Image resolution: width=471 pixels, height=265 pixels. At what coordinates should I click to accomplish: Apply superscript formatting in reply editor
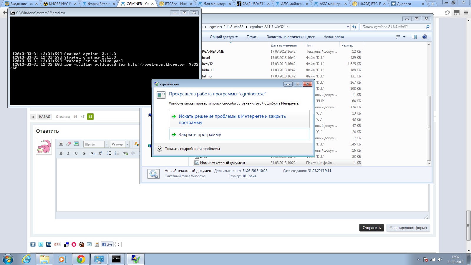(100, 153)
